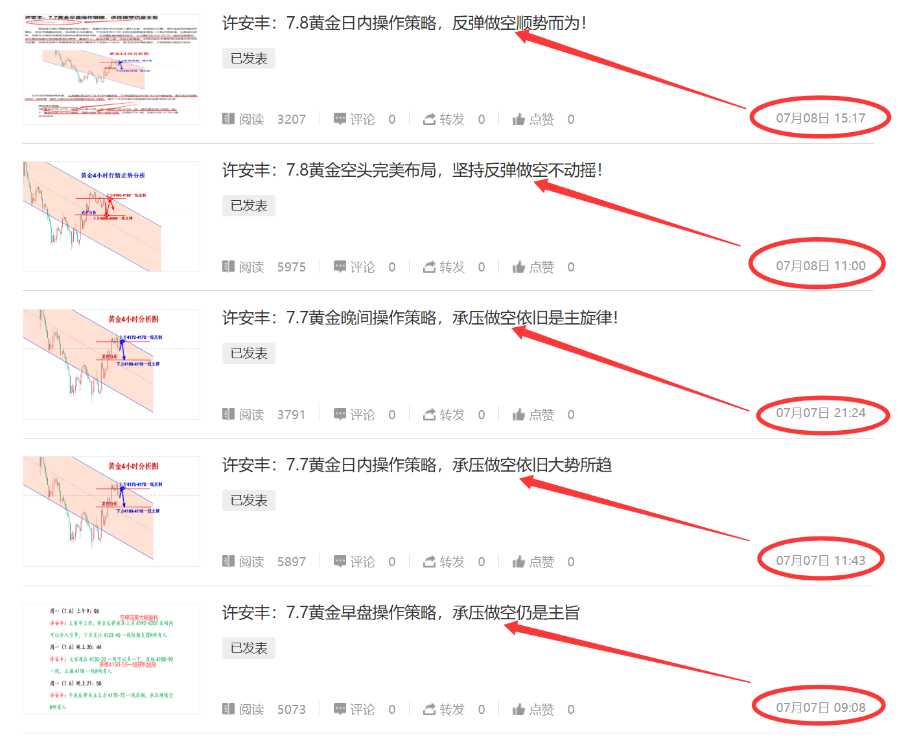908x745 pixels.
Task: Click read count 5897
Action: [x=291, y=562]
